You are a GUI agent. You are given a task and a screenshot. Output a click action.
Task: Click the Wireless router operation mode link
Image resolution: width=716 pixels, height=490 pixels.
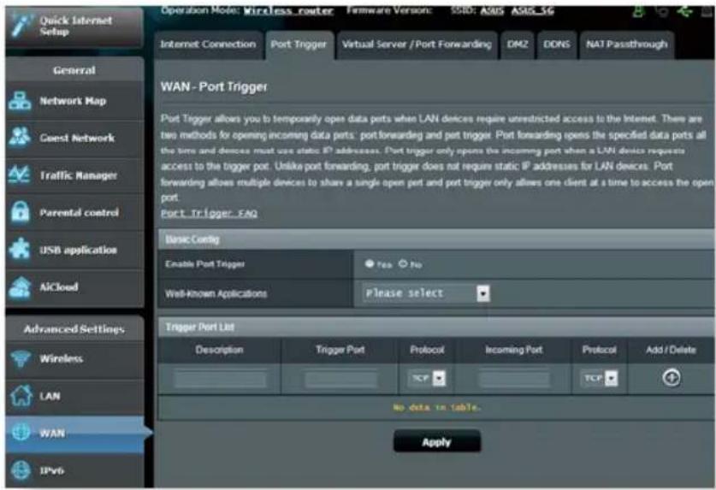pyautogui.click(x=288, y=10)
